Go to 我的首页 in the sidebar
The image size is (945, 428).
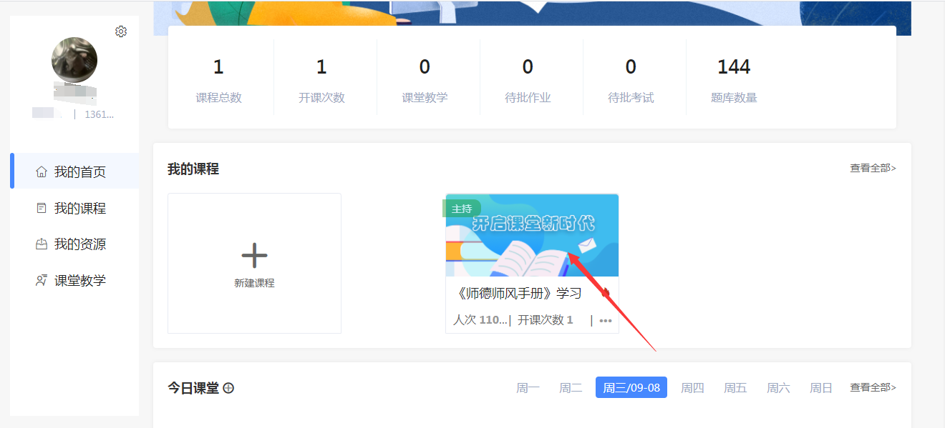[x=74, y=171]
